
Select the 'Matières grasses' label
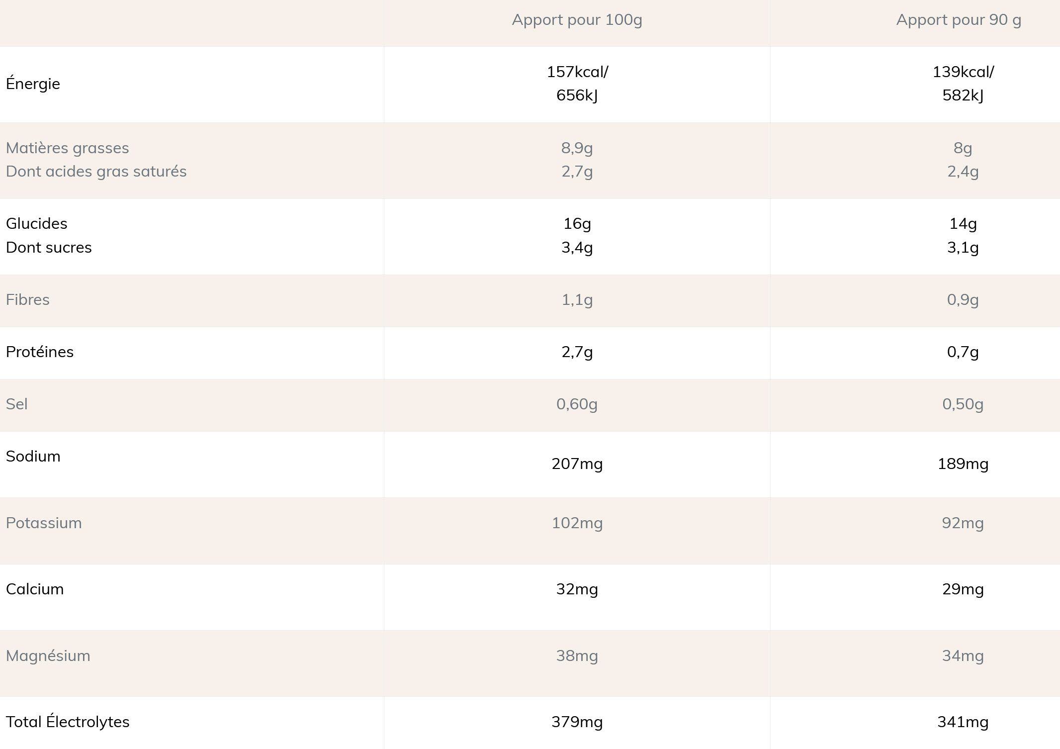point(67,148)
